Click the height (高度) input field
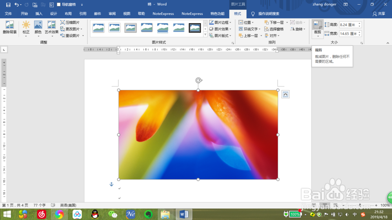This screenshot has width=392, height=220. tap(348, 25)
